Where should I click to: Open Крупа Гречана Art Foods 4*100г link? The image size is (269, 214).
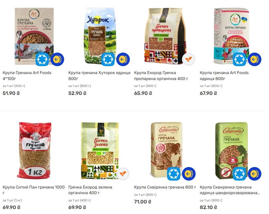(x=27, y=75)
